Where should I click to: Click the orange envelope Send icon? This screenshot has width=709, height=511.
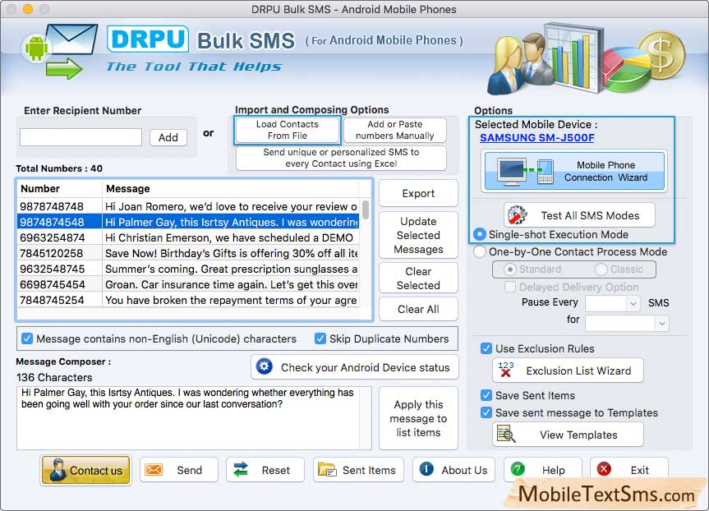pyautogui.click(x=154, y=470)
